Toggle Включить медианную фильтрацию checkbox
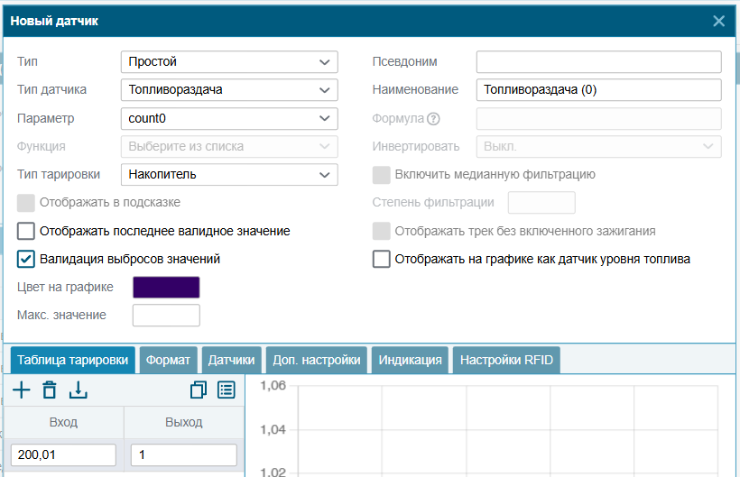The image size is (740, 477). tap(382, 175)
